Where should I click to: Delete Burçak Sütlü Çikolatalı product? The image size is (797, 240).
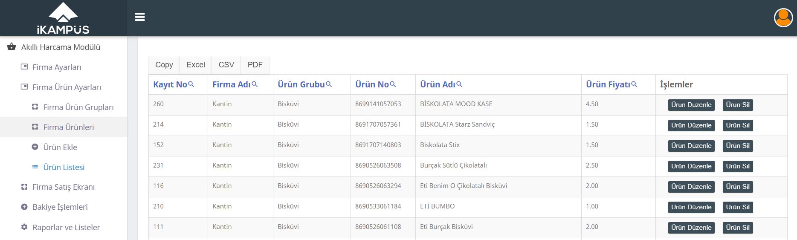[x=738, y=166]
